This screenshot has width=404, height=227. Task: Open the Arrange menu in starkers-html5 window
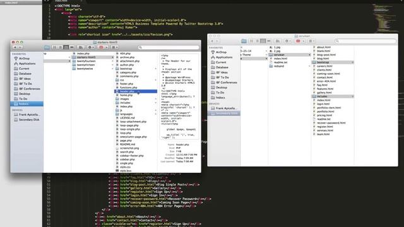pyautogui.click(x=115, y=47)
